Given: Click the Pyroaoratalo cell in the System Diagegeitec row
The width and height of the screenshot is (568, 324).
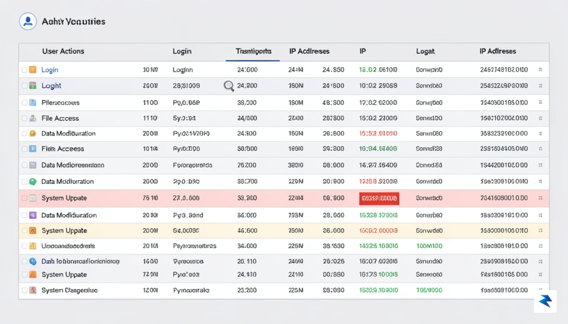Looking at the screenshot, I should [x=191, y=290].
